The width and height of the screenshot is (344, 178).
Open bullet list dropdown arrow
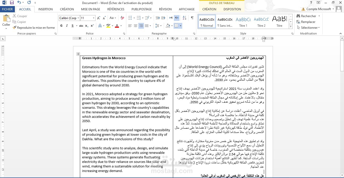134,18
